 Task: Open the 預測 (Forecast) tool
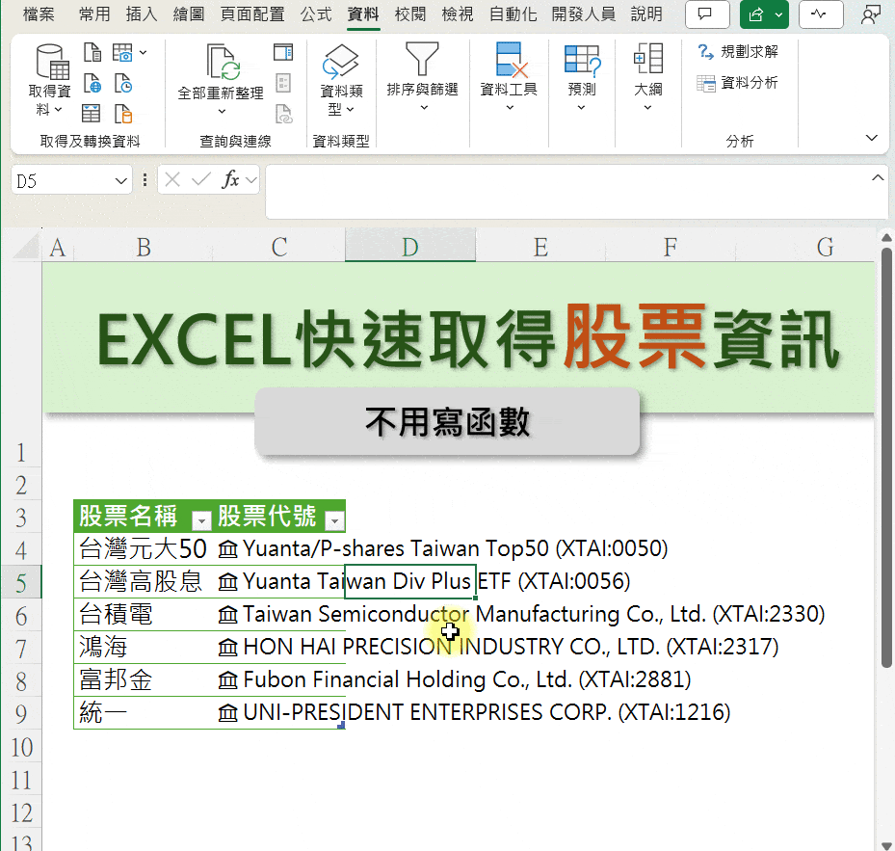click(x=581, y=82)
